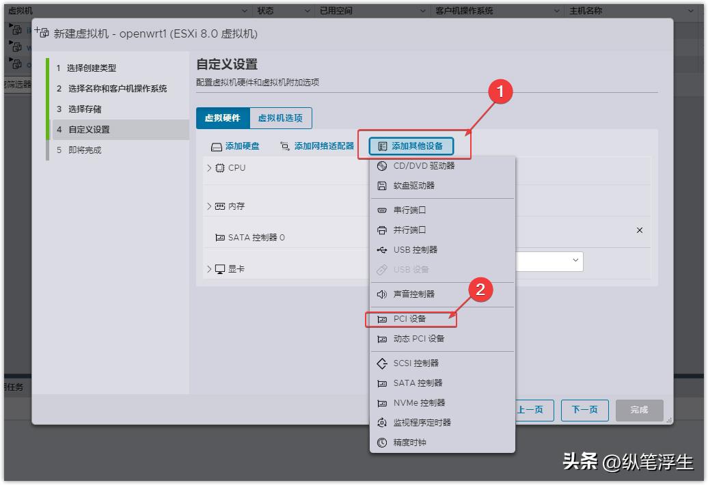Remove SATA 控制器 0 with the X
708x485 pixels.
(x=639, y=230)
